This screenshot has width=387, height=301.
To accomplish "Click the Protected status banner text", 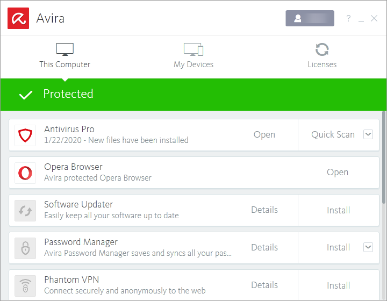I will pyautogui.click(x=68, y=94).
